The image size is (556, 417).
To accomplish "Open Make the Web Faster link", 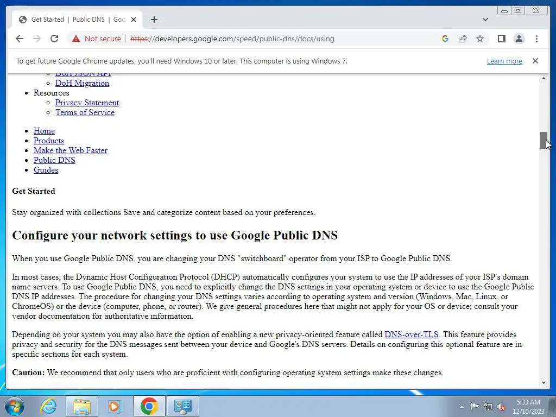I will (x=70, y=150).
